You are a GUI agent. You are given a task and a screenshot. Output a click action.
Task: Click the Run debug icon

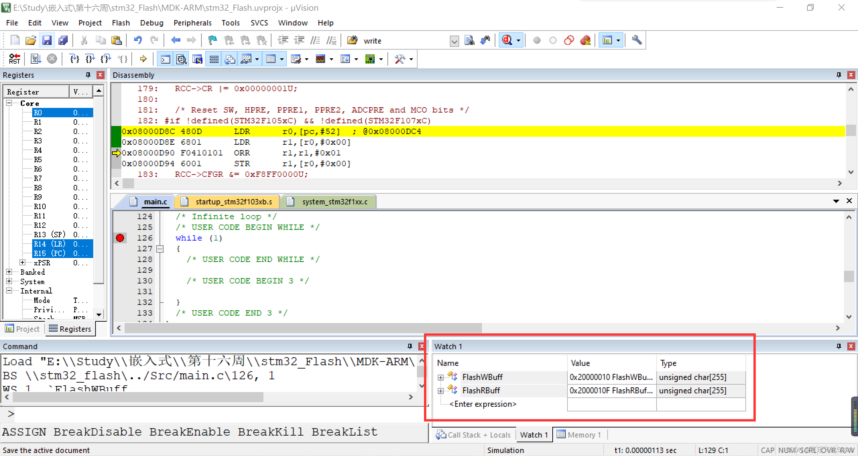[36, 59]
